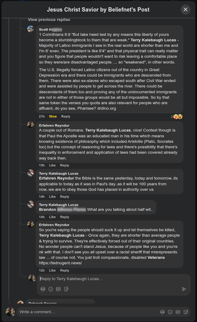This screenshot has width=197, height=322.
Task: Like Erfahren's comment about Romans
Action: (x=52, y=165)
